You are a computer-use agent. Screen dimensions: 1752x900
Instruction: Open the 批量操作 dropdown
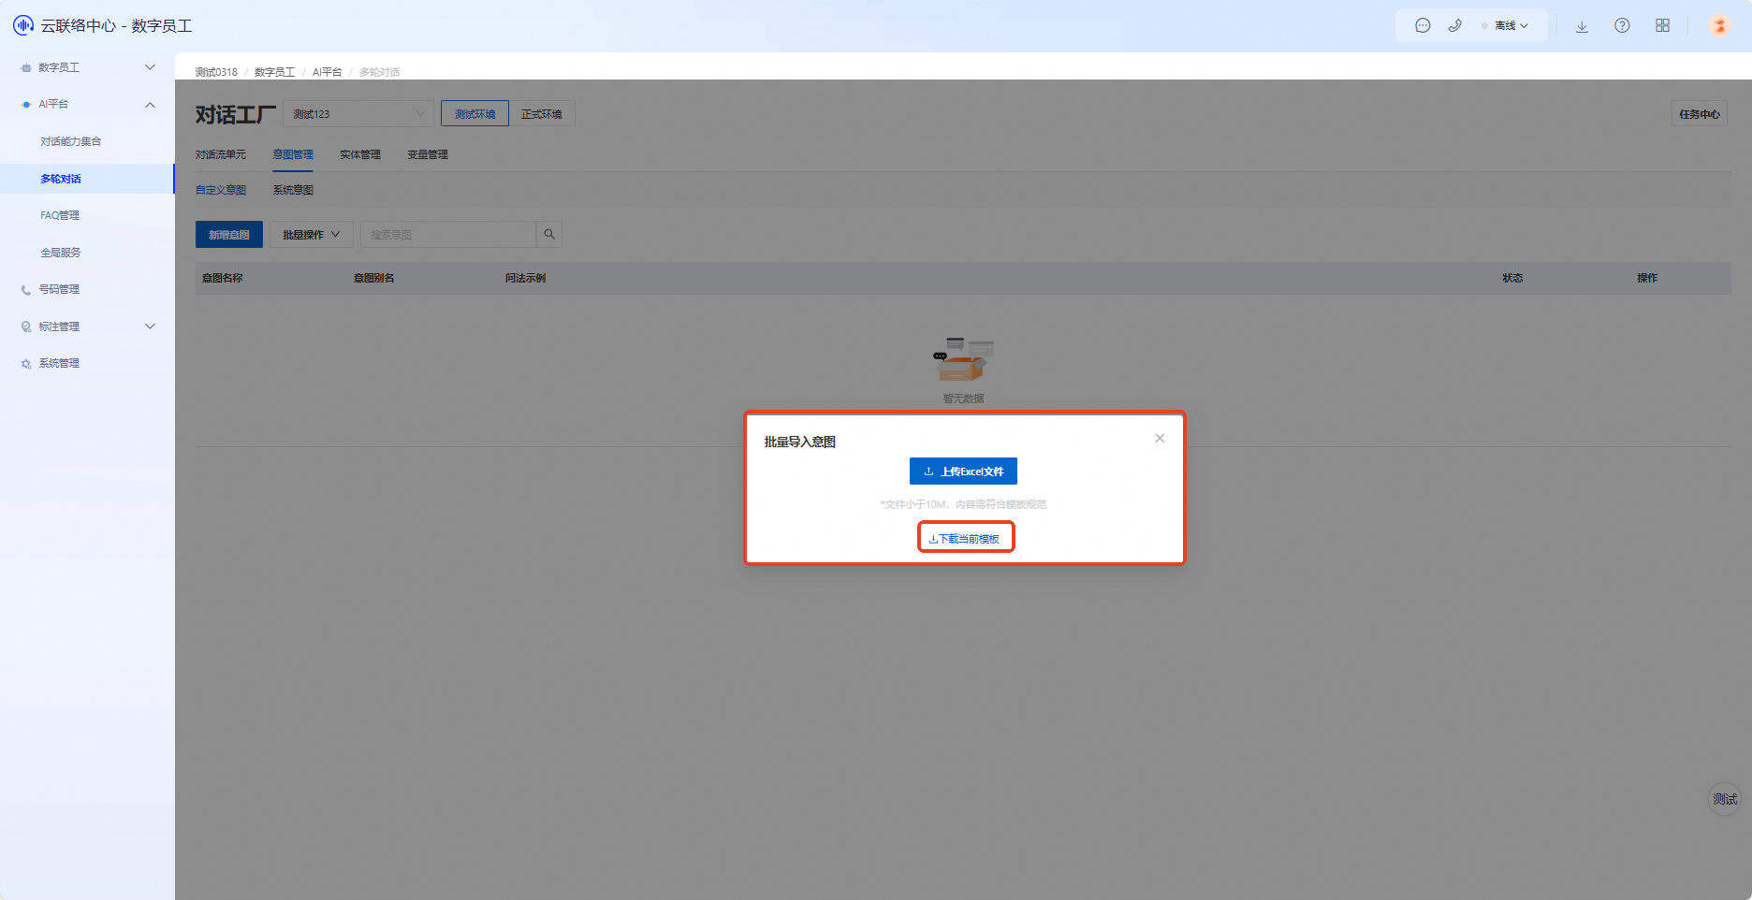pos(312,235)
